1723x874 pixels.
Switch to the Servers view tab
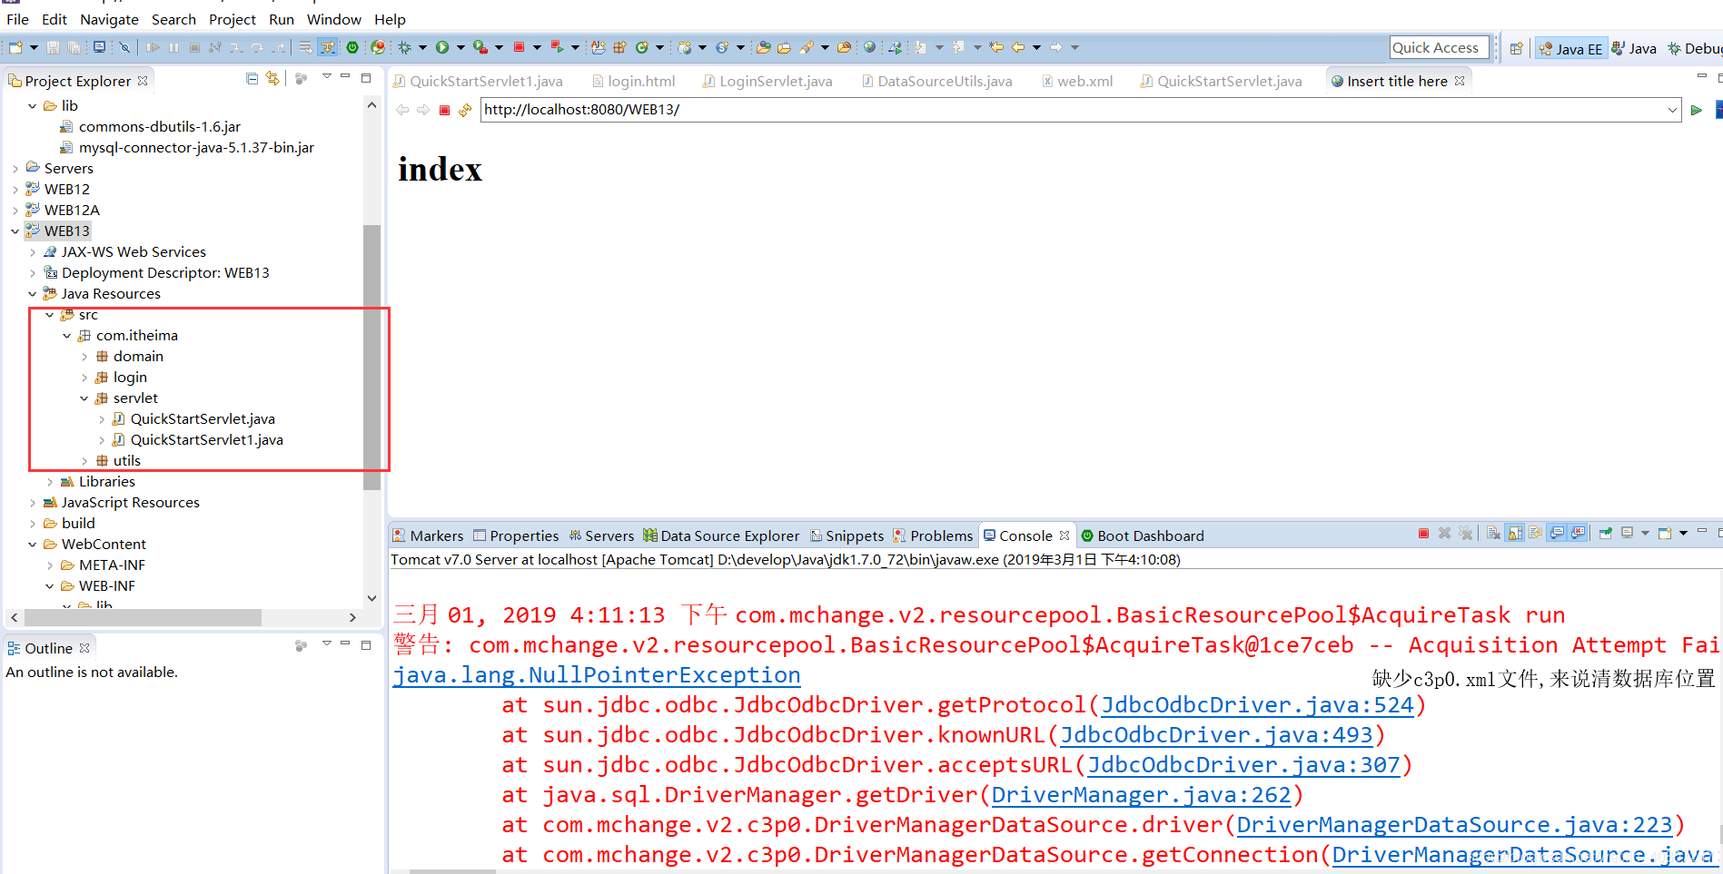coord(601,536)
